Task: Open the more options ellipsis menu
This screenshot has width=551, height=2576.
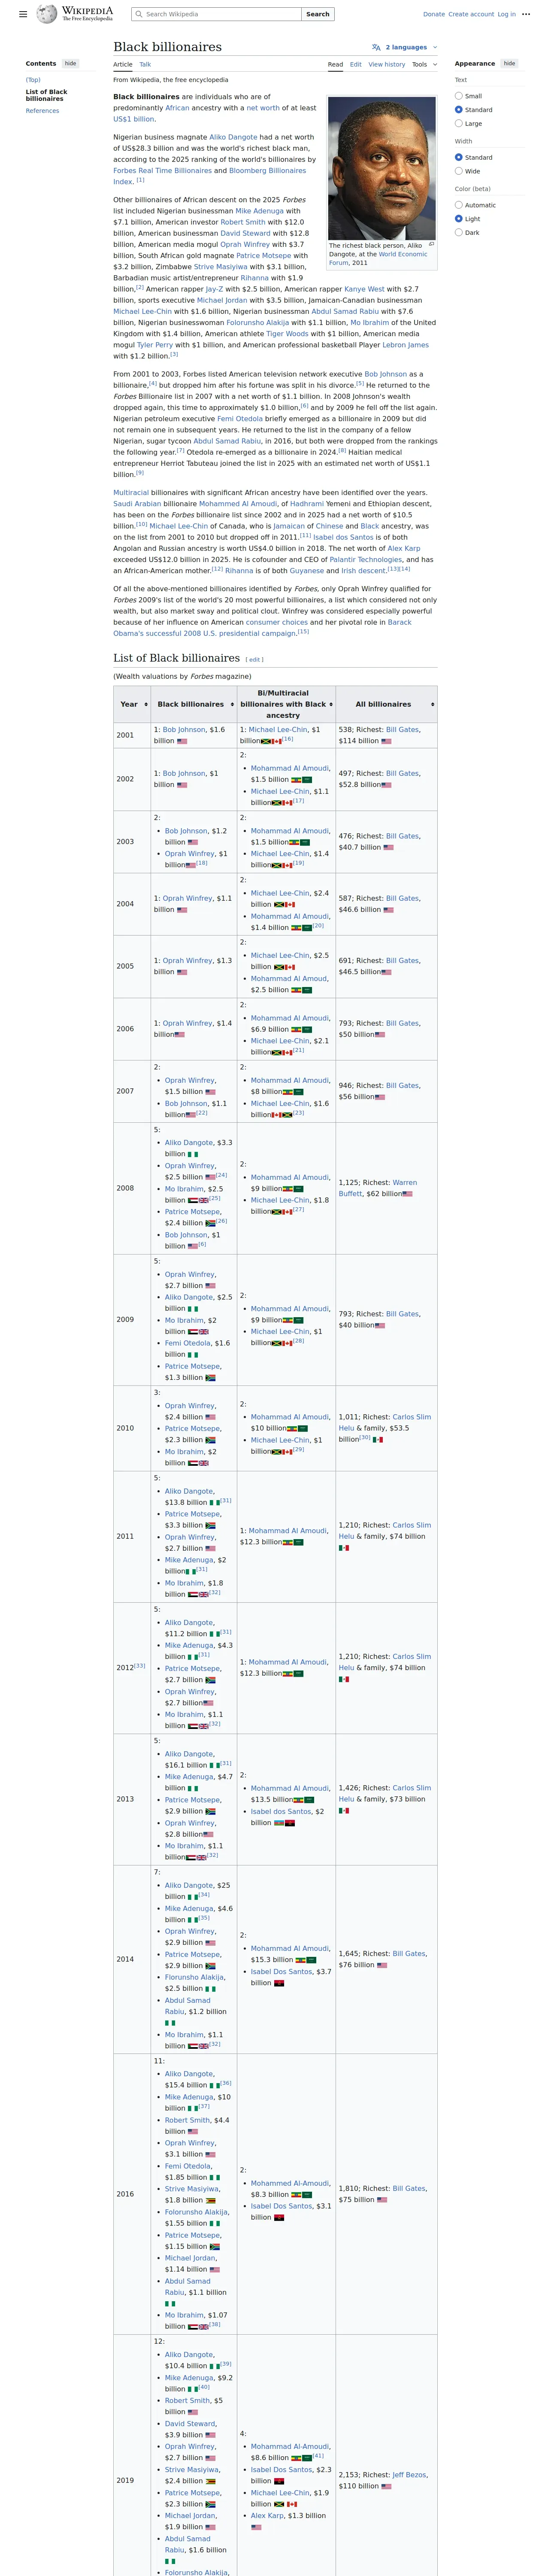Action: click(x=526, y=14)
